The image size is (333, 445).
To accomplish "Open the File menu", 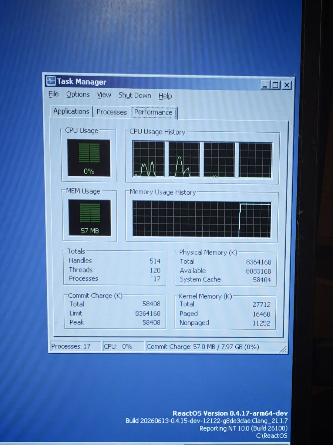I will (54, 94).
